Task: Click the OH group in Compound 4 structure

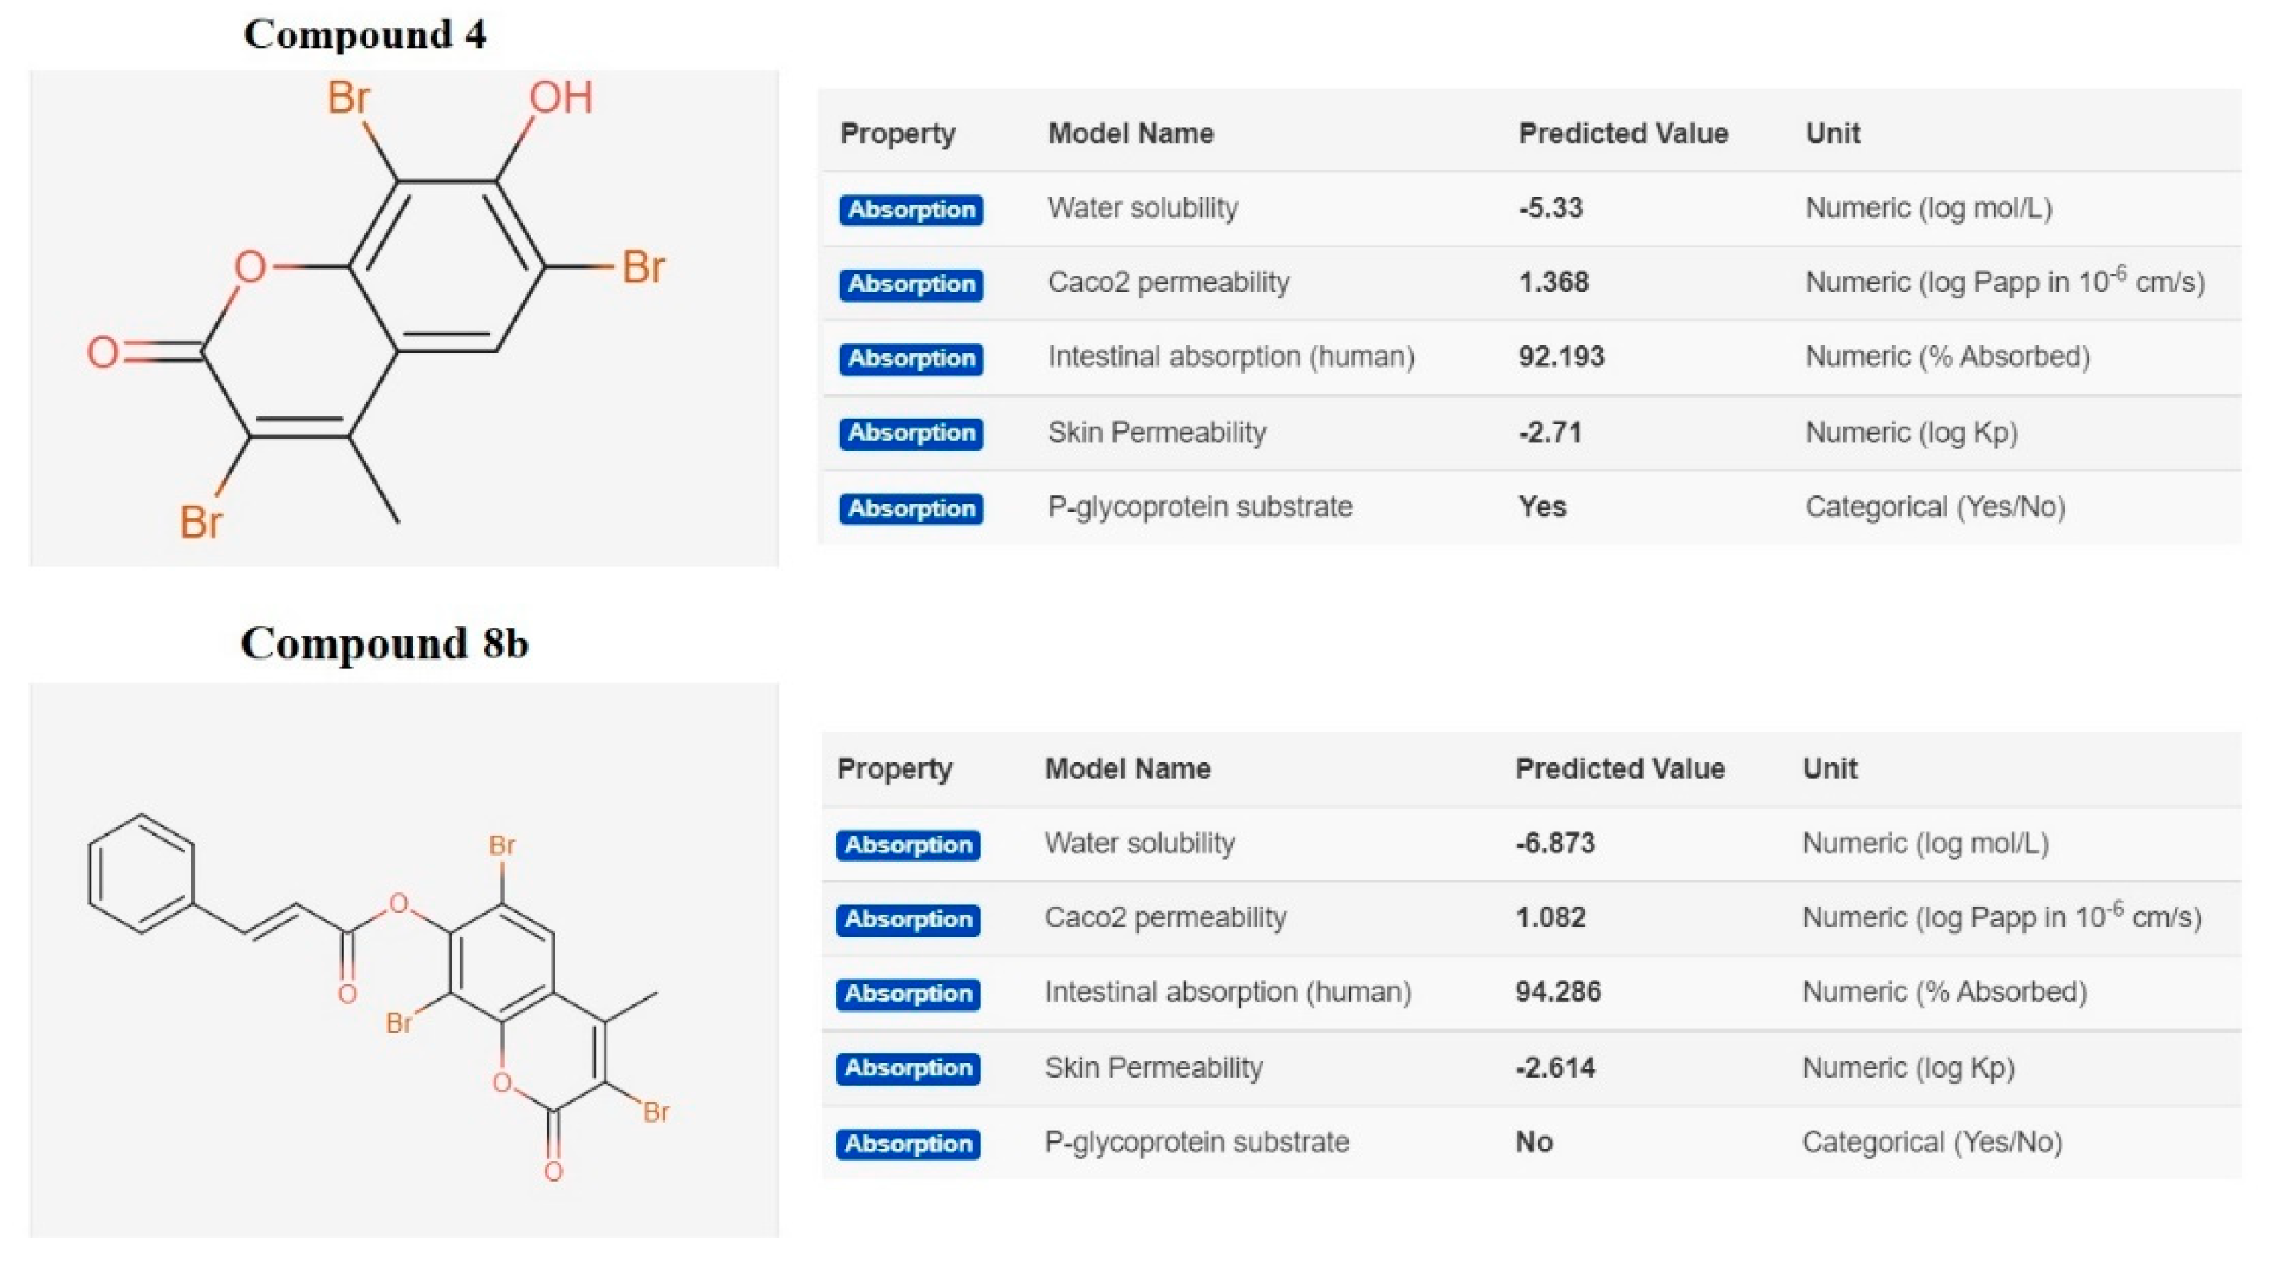Action: coord(561,99)
